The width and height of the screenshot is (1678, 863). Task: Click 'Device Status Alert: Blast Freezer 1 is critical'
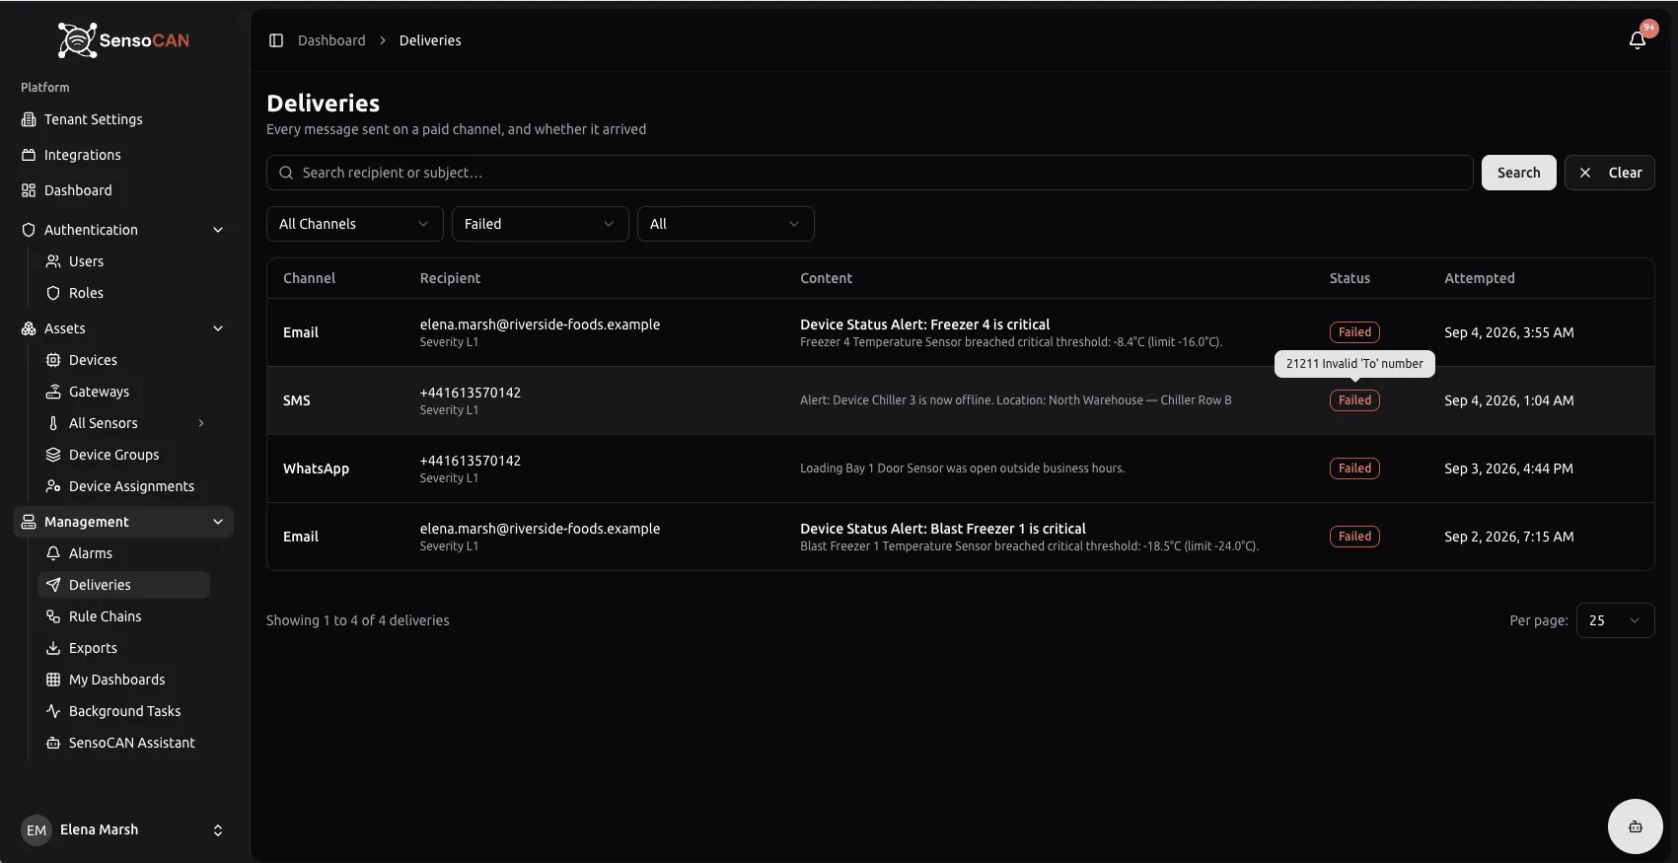(x=943, y=529)
